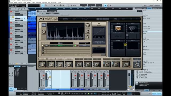Click the SEND FX button

(x=111, y=59)
